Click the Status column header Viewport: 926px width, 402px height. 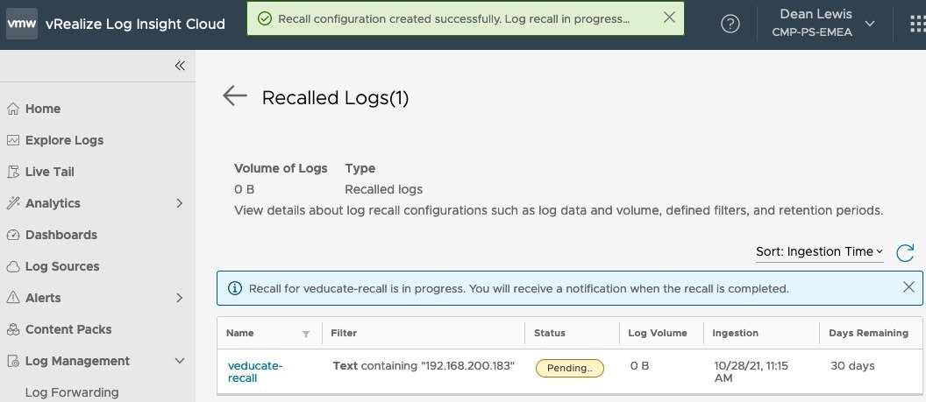coord(550,333)
